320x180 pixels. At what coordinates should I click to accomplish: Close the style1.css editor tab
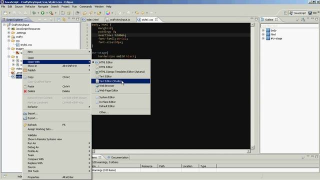156,19
